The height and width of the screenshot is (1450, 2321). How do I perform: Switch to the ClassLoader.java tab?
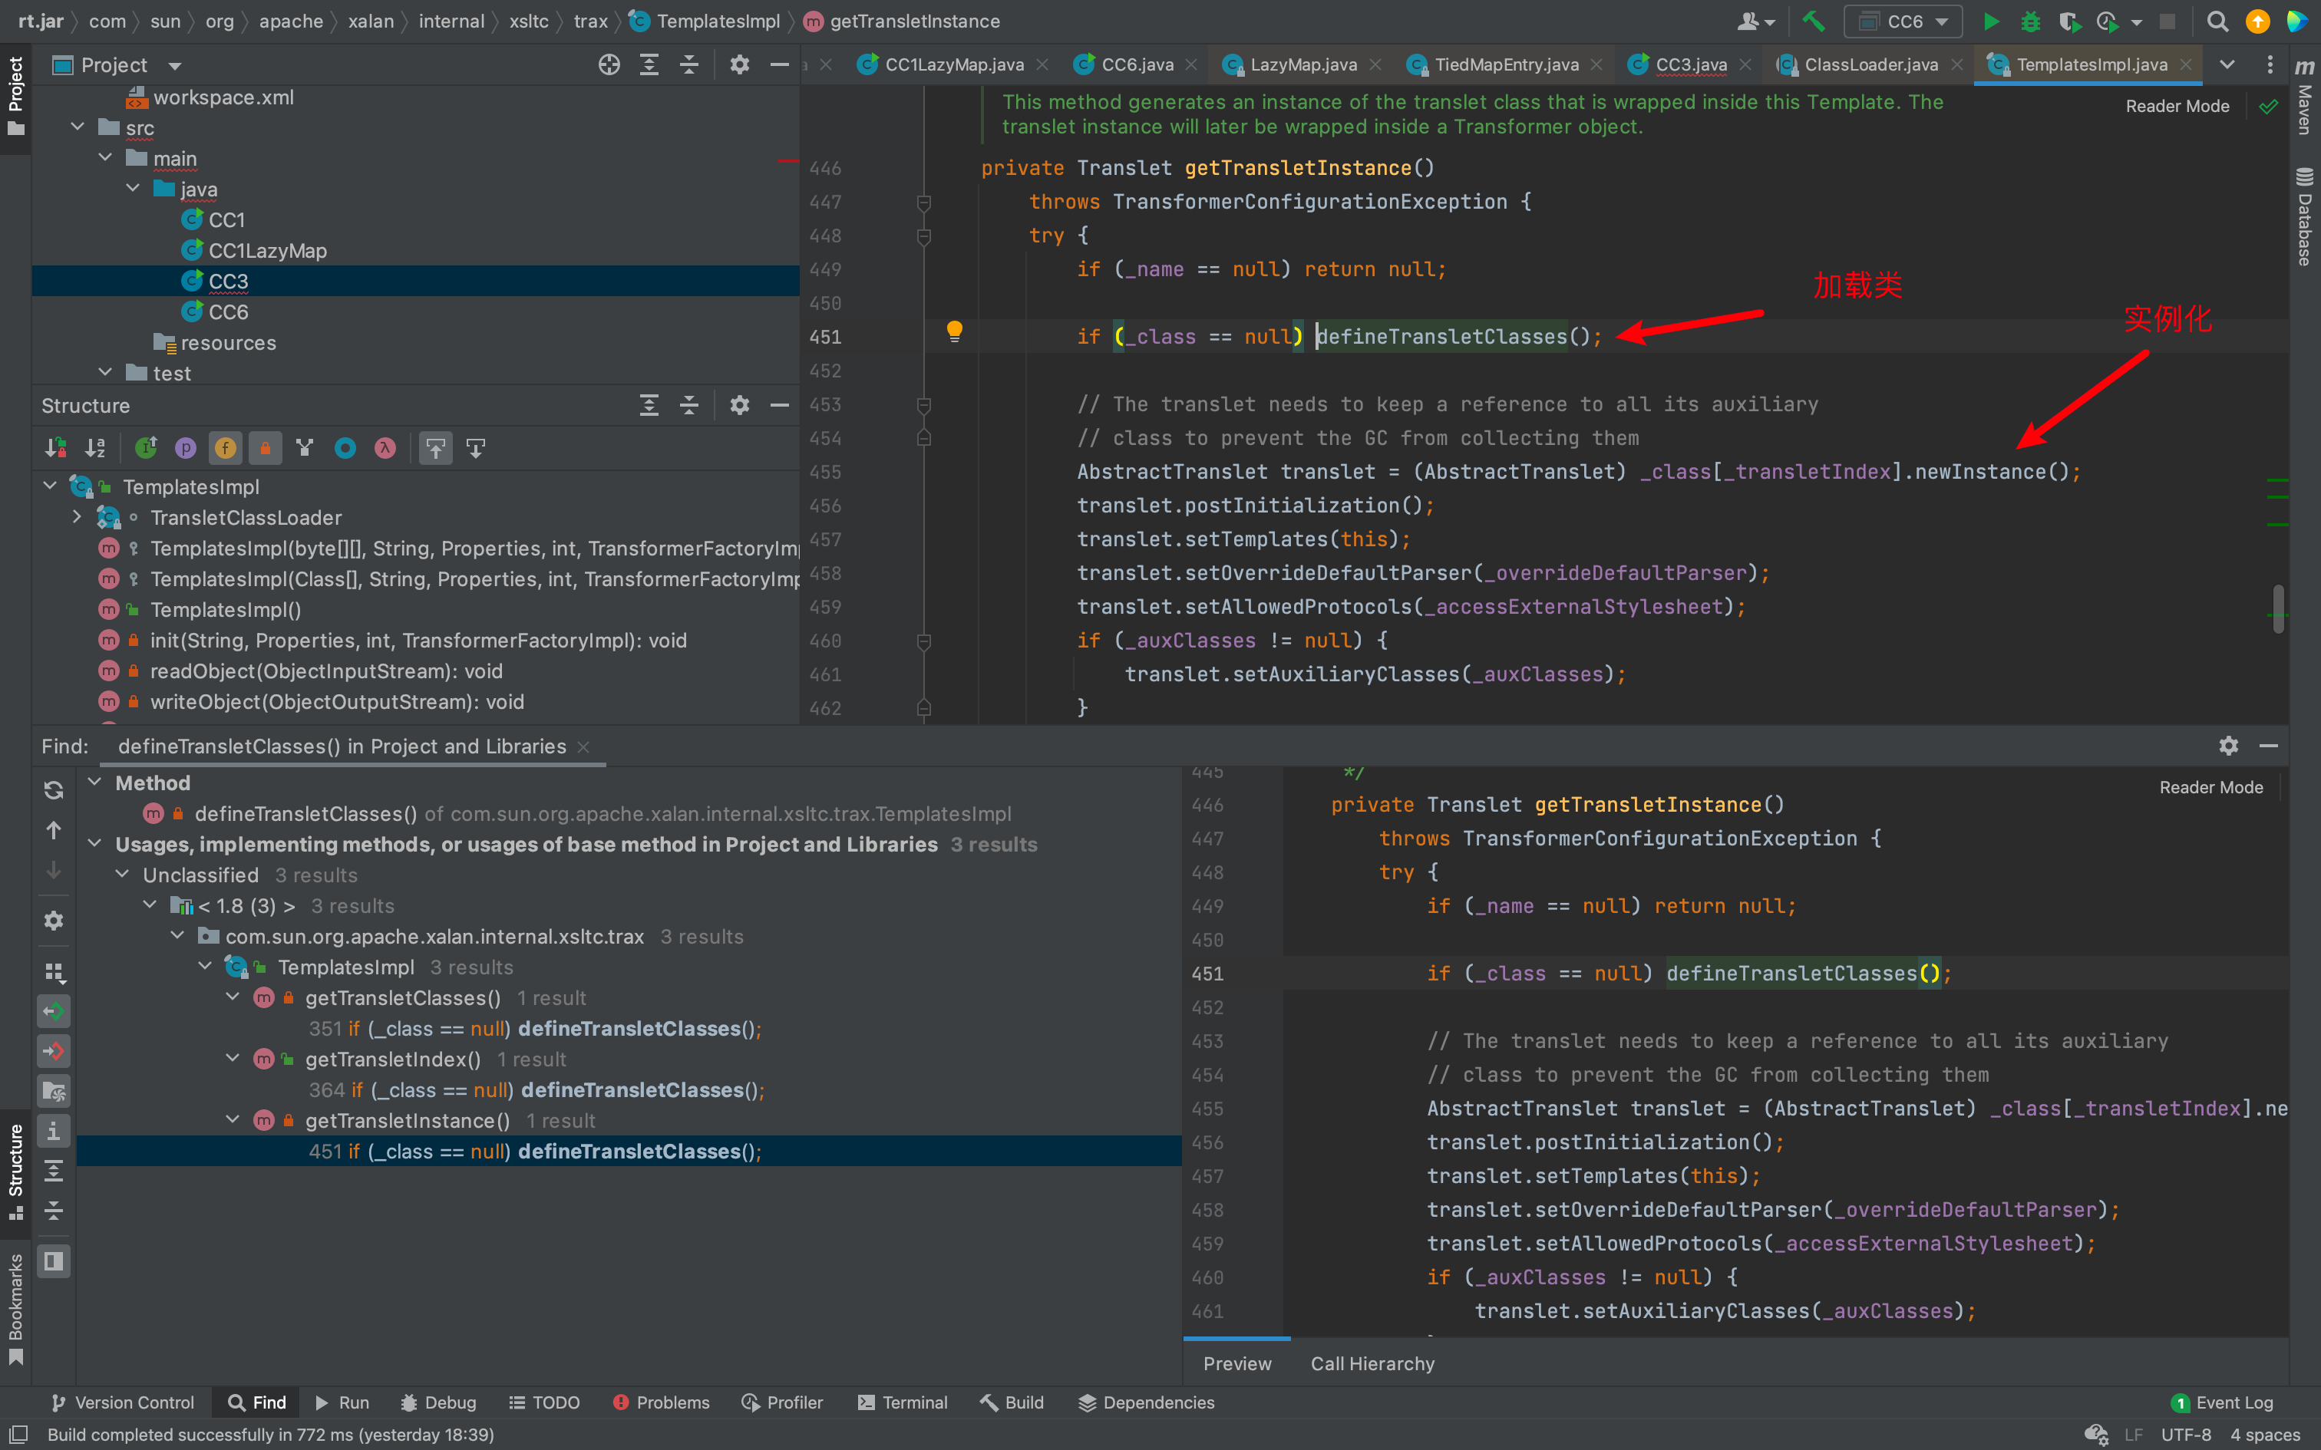click(1870, 64)
